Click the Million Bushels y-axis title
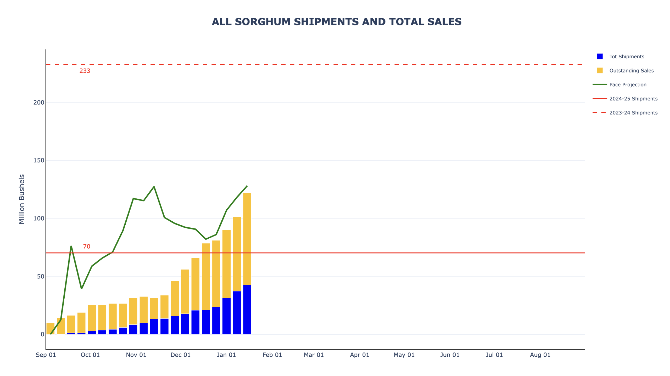670x376 pixels. [x=21, y=199]
